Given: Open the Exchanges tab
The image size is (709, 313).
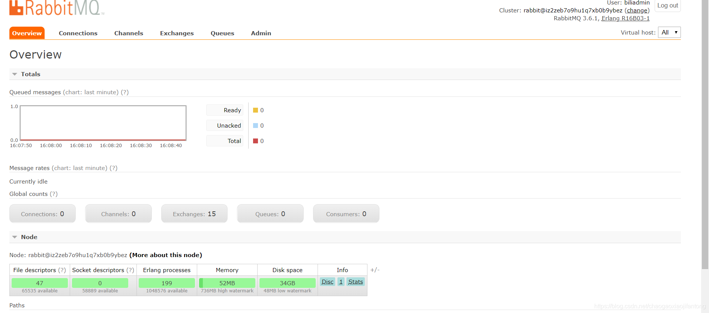Looking at the screenshot, I should click(x=177, y=33).
